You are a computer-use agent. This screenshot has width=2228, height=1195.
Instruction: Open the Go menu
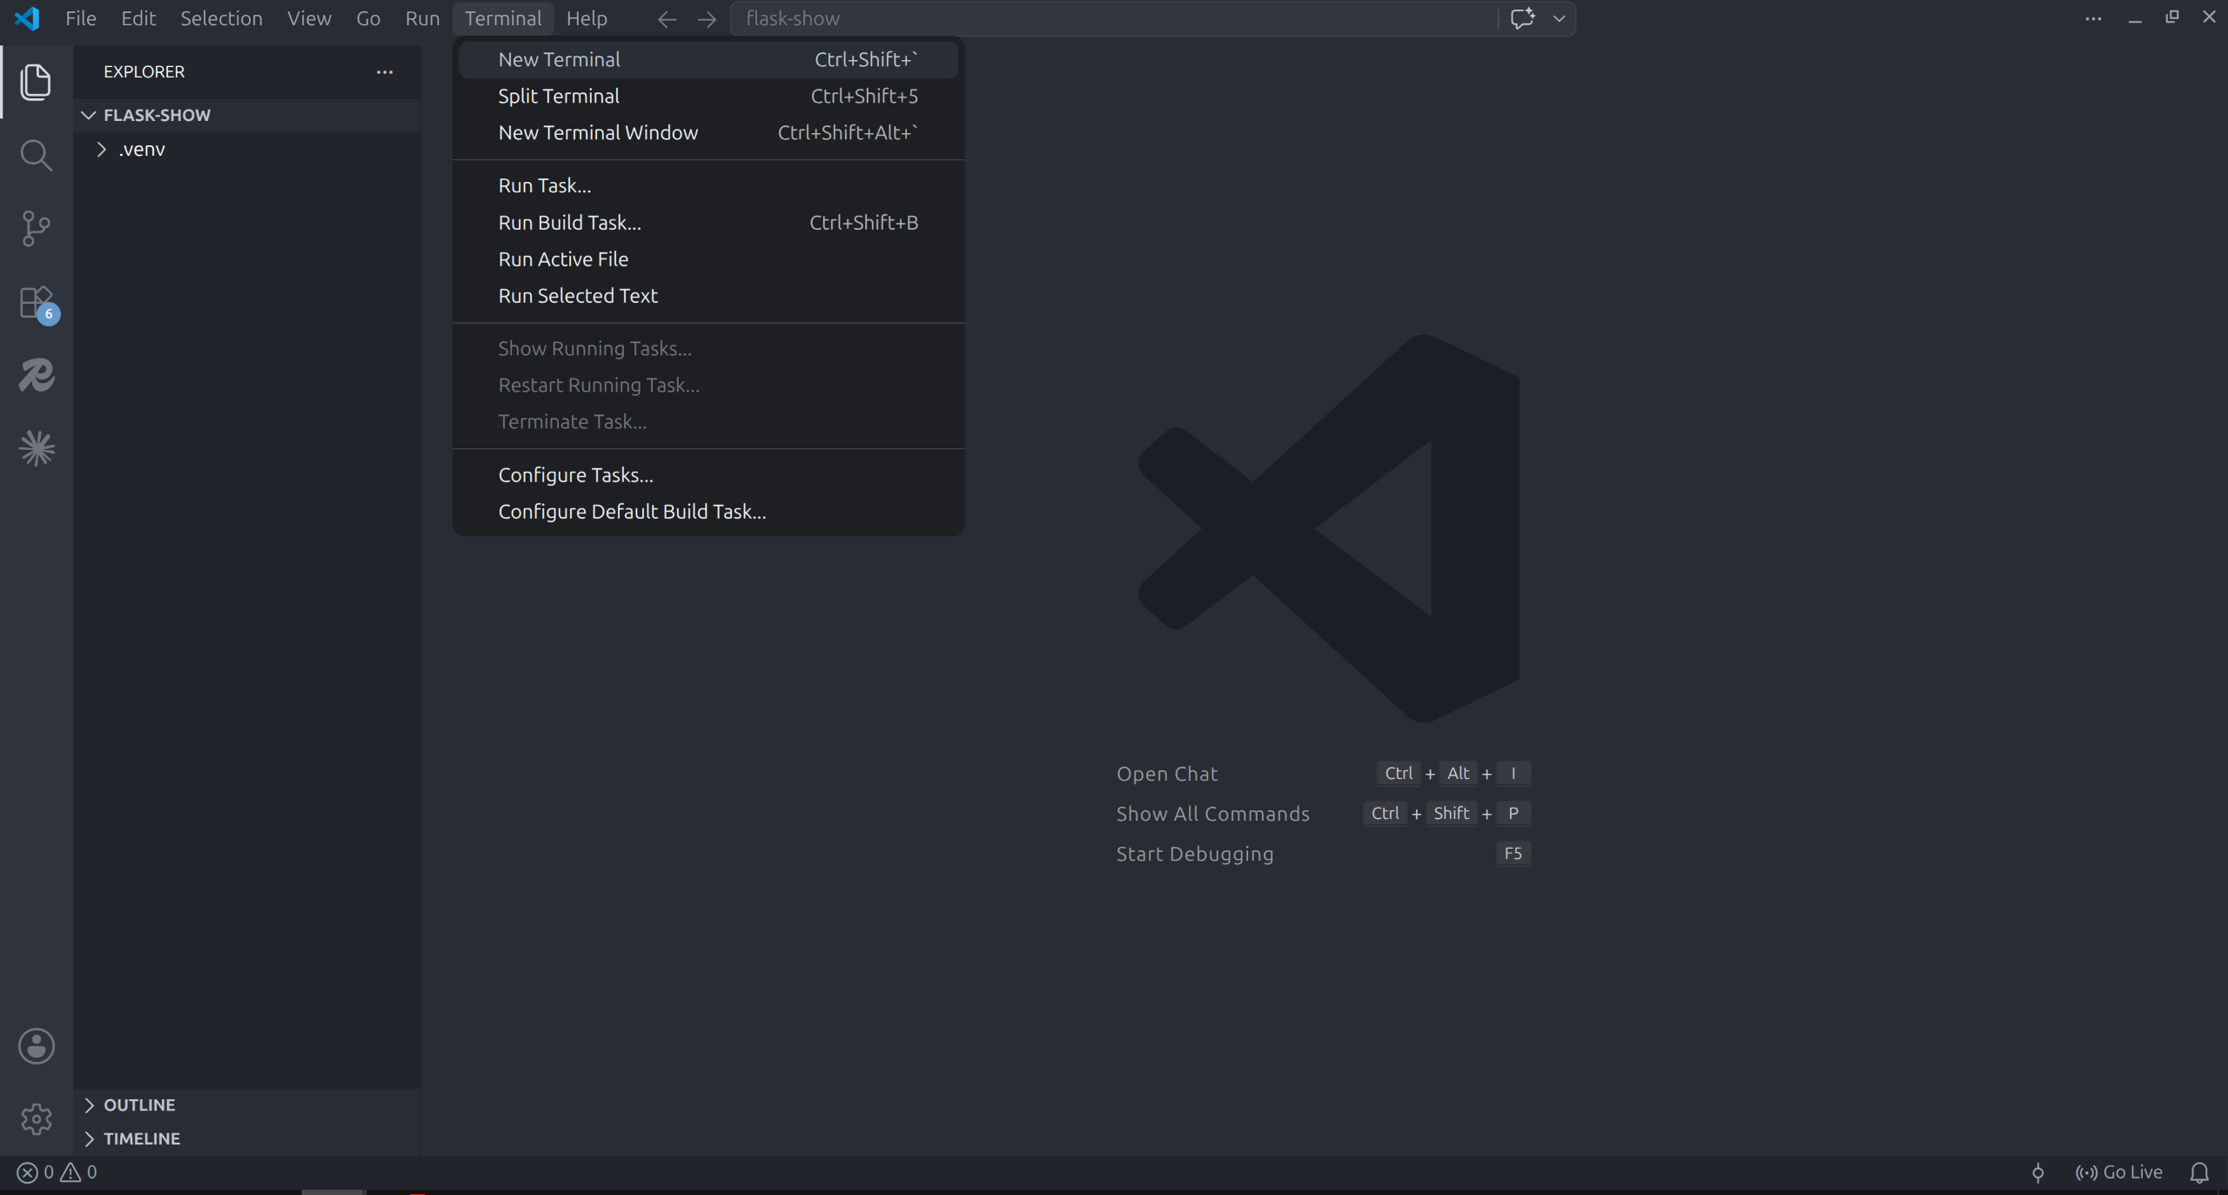coord(368,18)
